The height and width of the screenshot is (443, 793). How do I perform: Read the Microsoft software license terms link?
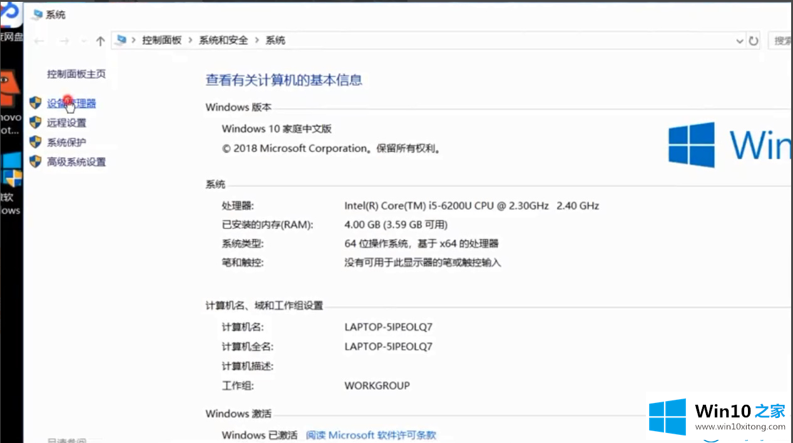click(371, 435)
